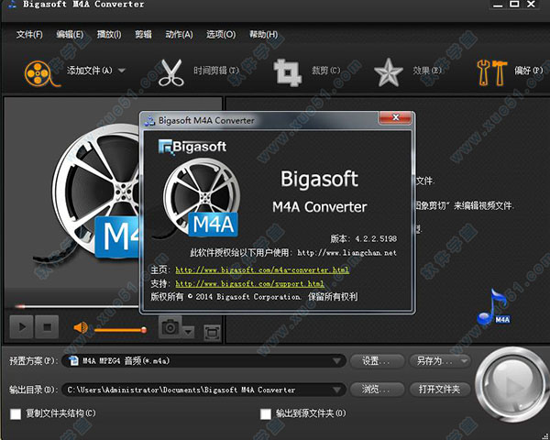Open the output directory path dropdown
This screenshot has height=440, width=550.
(203, 390)
